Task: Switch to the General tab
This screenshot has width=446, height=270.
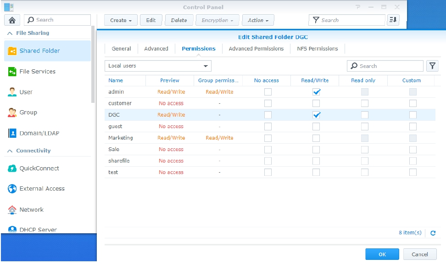Action: pyautogui.click(x=121, y=49)
